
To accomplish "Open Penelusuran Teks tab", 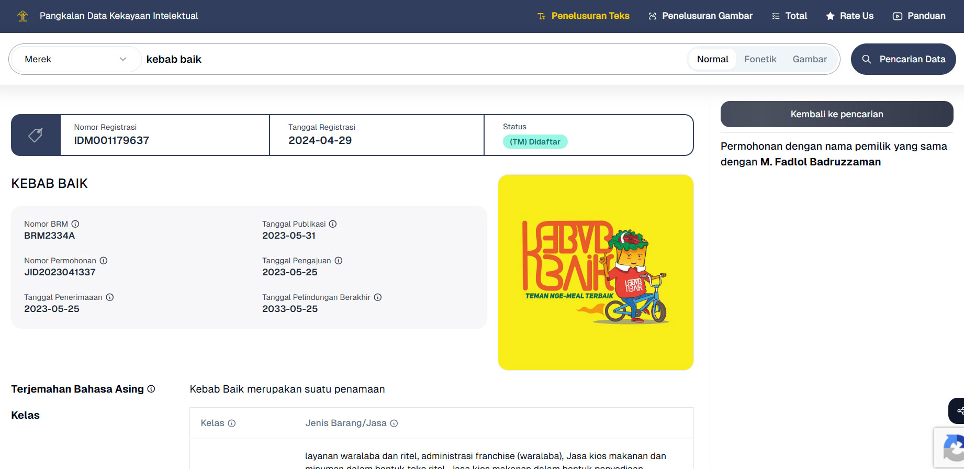I will tap(584, 16).
